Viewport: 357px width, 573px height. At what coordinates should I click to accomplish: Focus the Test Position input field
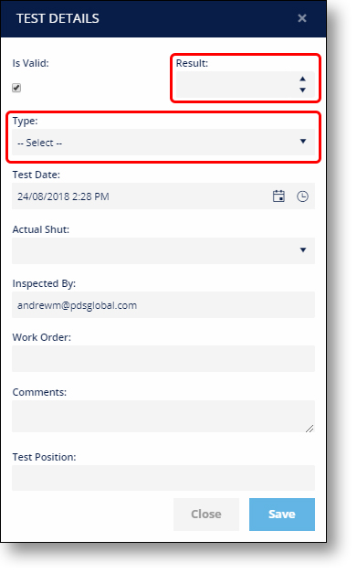click(163, 478)
